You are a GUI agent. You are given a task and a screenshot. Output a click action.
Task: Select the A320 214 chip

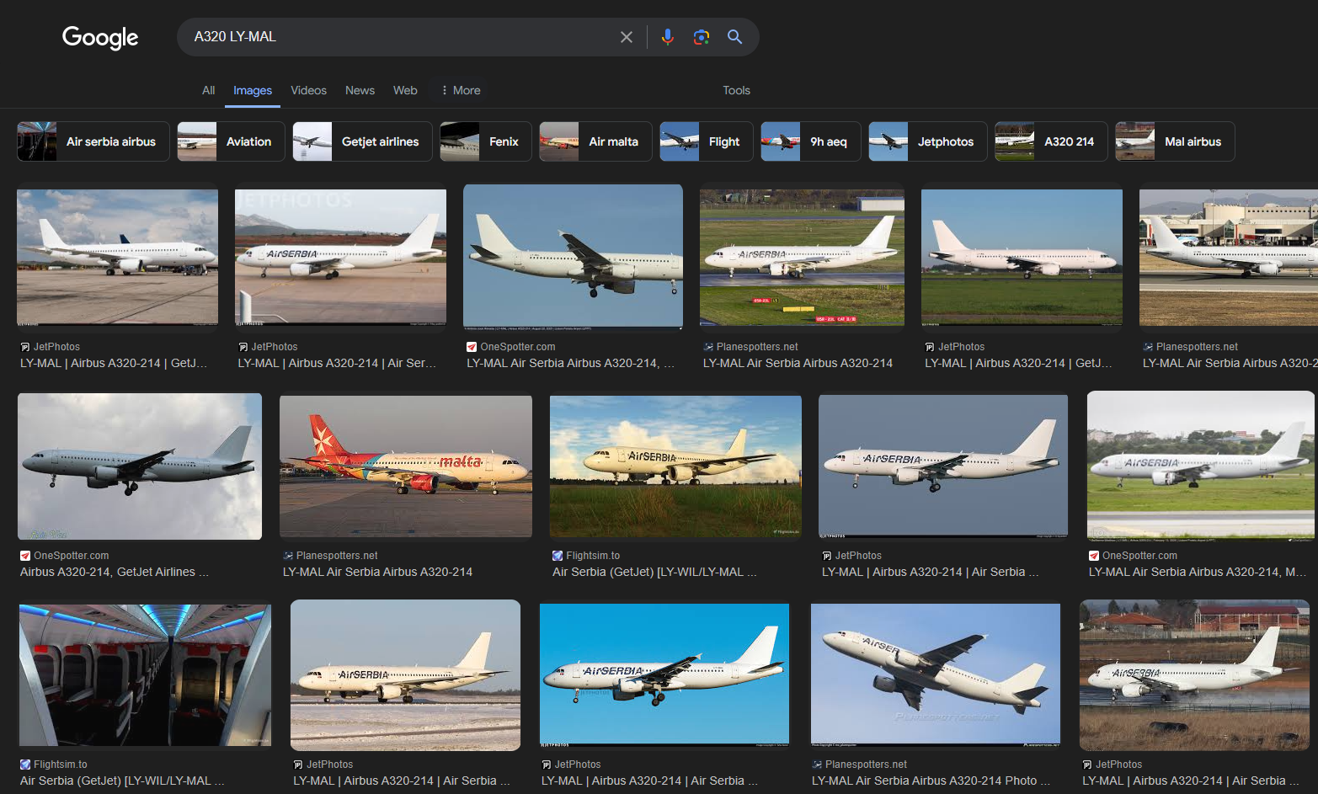[1051, 141]
